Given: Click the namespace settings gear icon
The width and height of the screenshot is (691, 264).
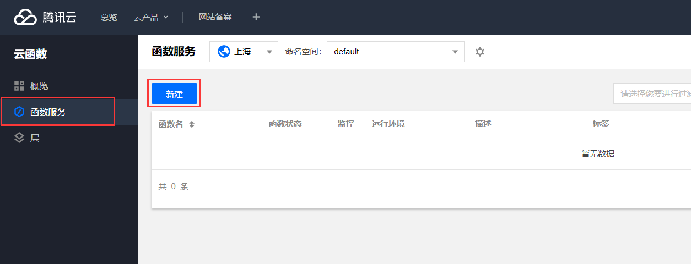Looking at the screenshot, I should click(480, 52).
